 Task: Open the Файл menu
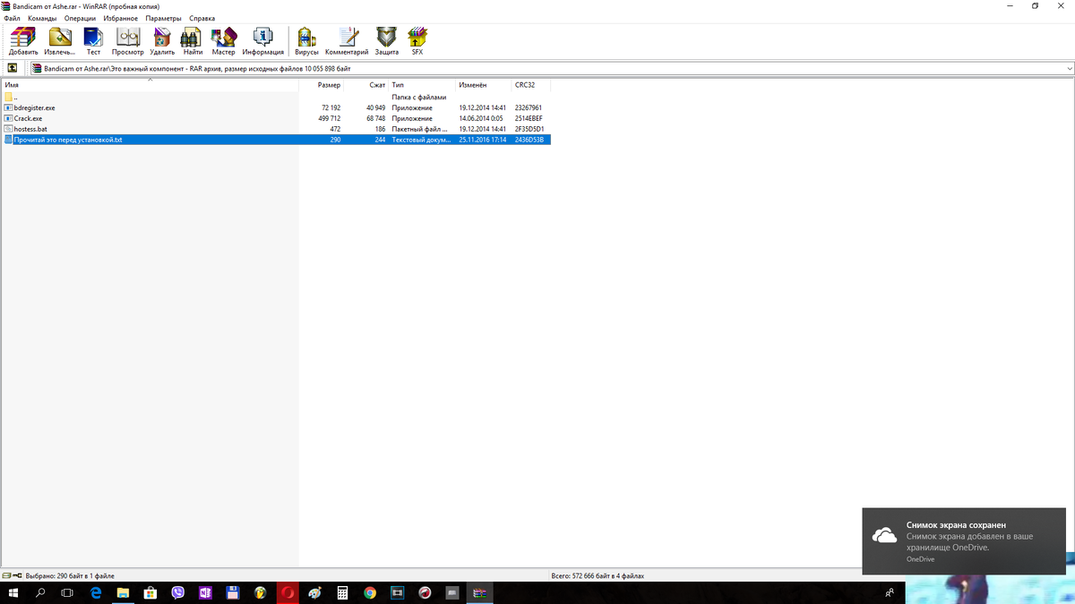[x=12, y=18]
